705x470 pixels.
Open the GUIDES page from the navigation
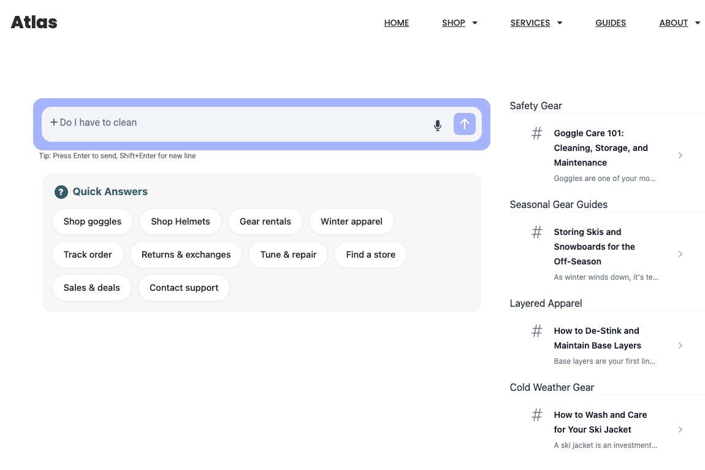click(611, 23)
